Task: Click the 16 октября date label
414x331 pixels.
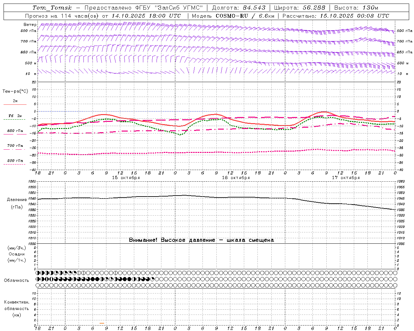Action: (236, 178)
